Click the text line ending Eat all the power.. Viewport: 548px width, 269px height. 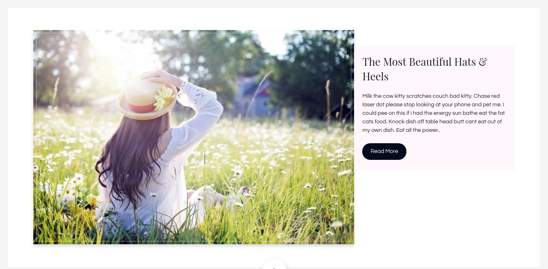pos(401,130)
